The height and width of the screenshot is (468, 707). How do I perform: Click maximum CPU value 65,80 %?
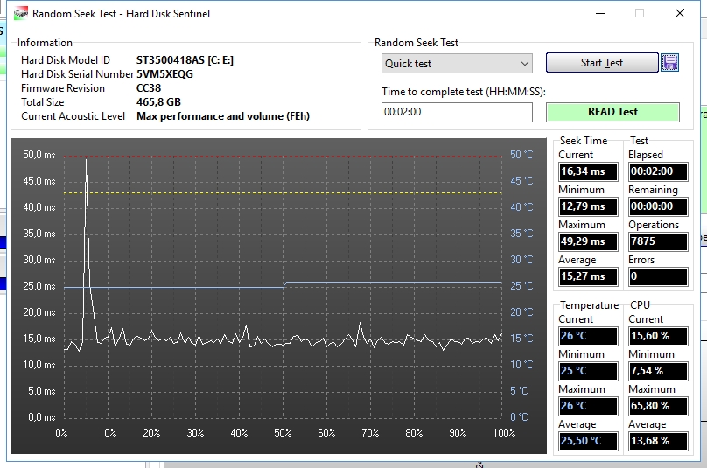658,406
